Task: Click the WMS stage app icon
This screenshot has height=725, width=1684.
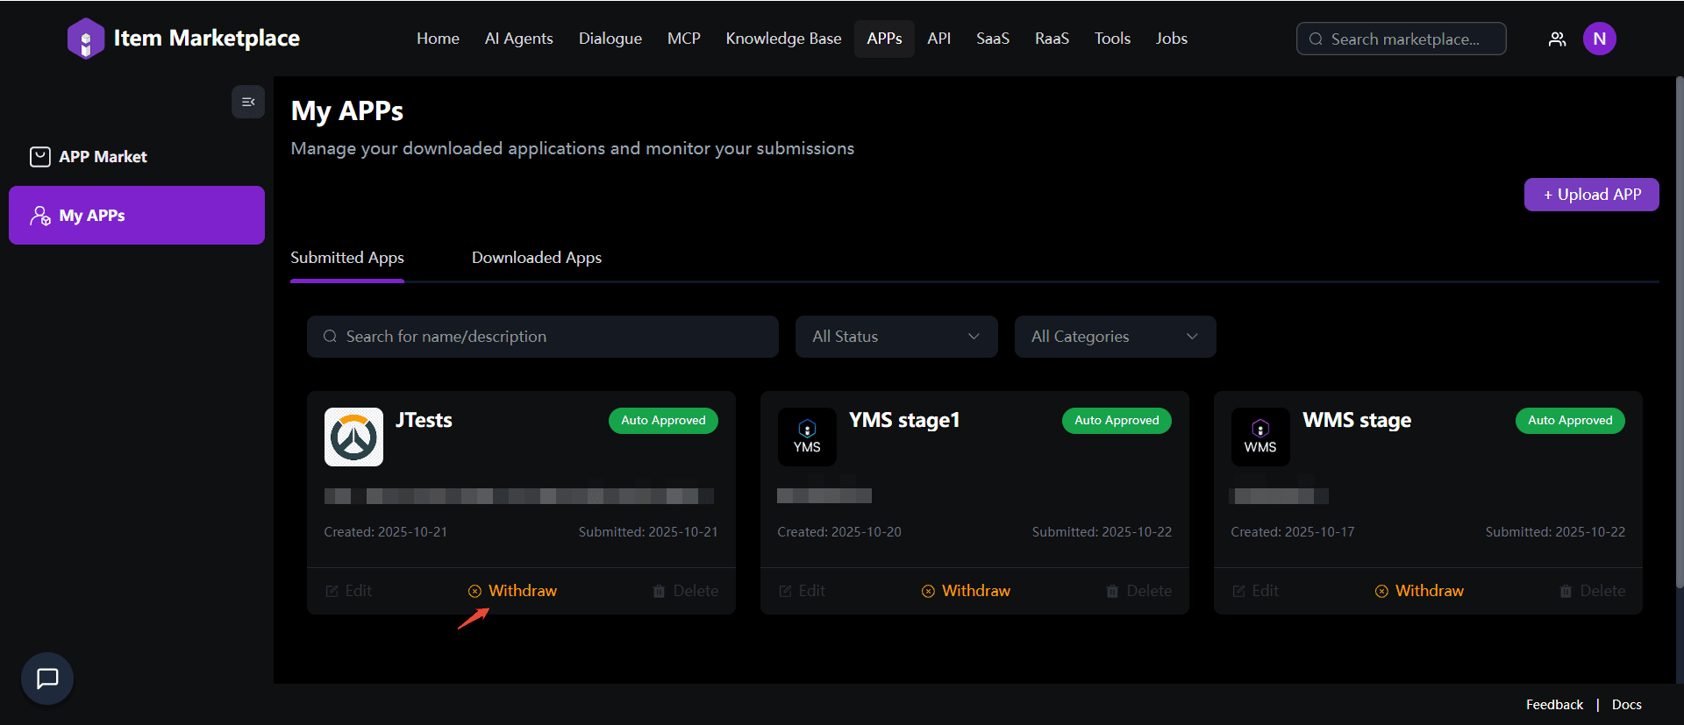Action: point(1260,437)
